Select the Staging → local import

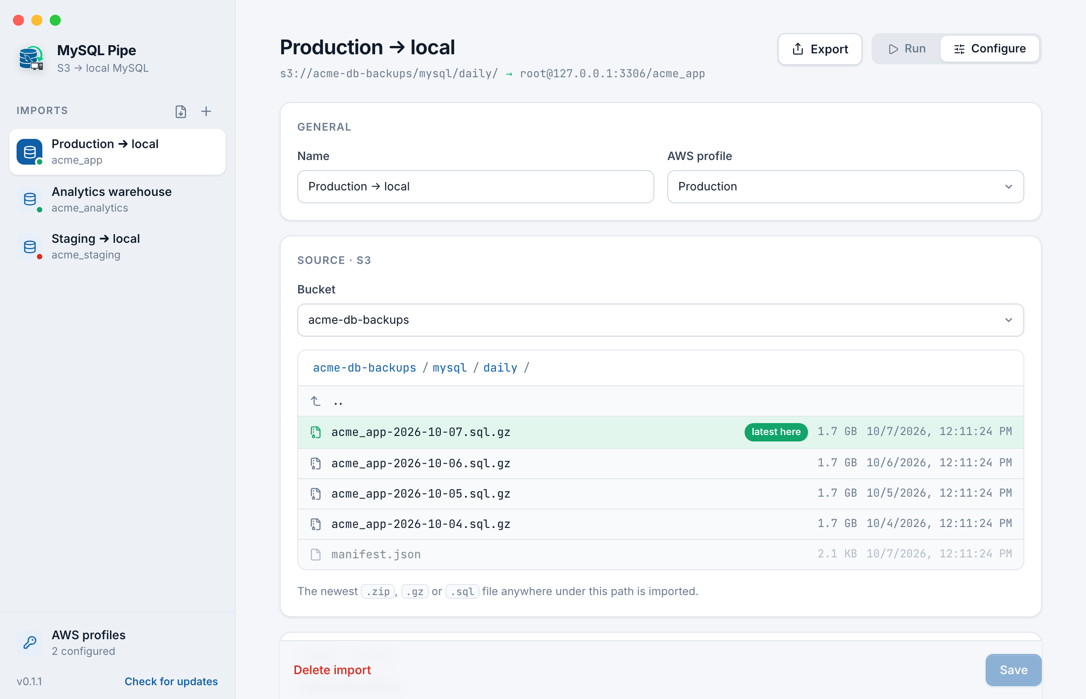(117, 247)
